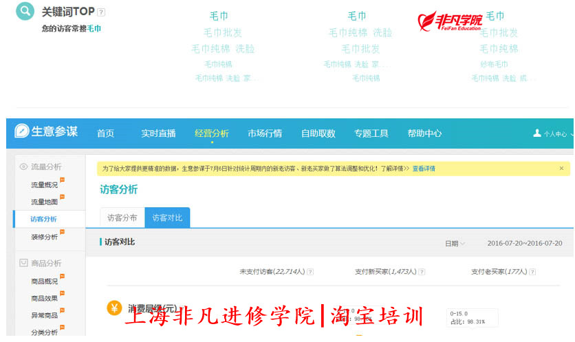575x342 pixels.
Task: Click the 访客分析 page heading
Action: [x=118, y=190]
